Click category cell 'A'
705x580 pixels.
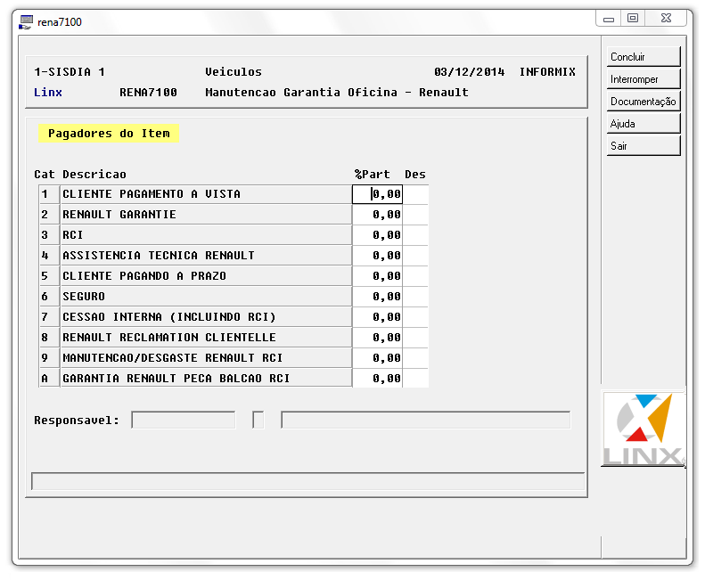(49, 379)
